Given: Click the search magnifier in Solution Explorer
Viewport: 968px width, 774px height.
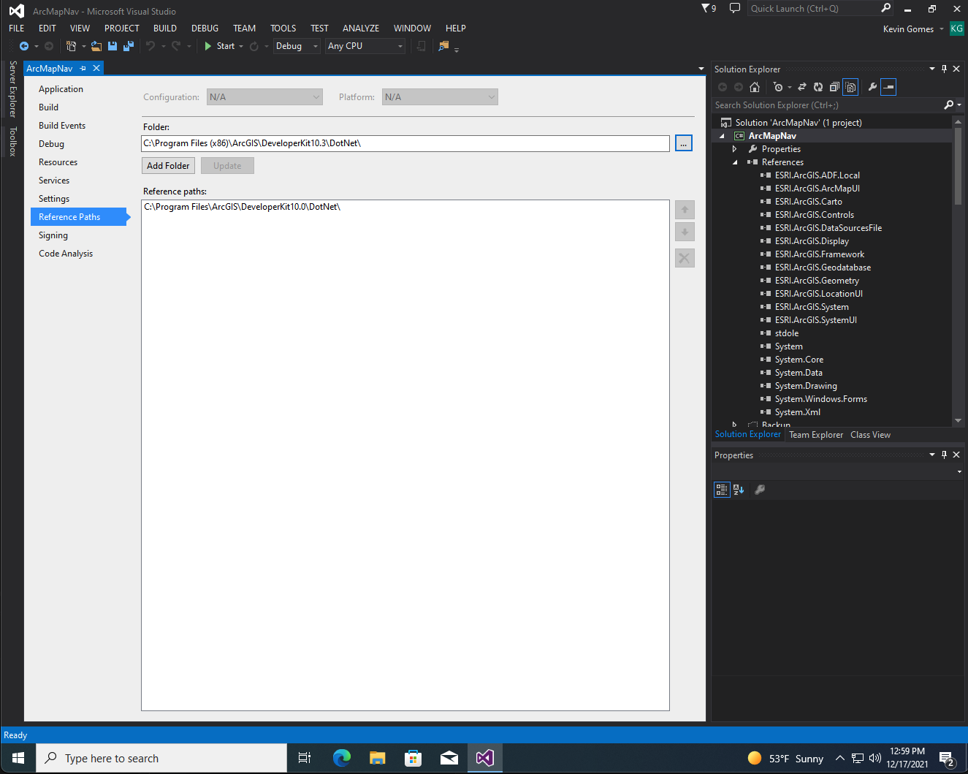Looking at the screenshot, I should [948, 105].
